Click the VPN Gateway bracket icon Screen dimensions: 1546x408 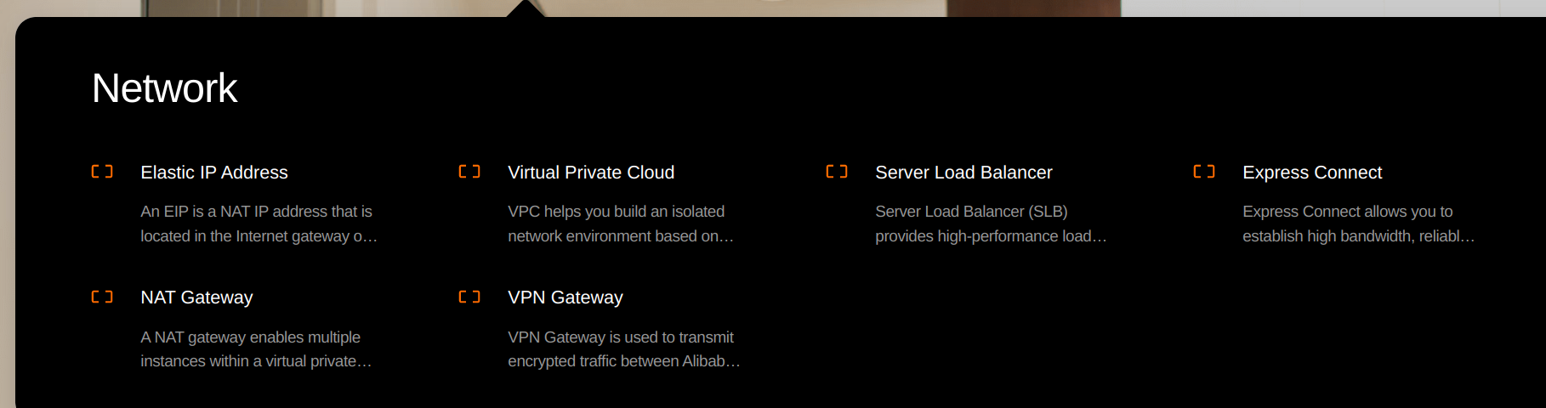pos(469,297)
